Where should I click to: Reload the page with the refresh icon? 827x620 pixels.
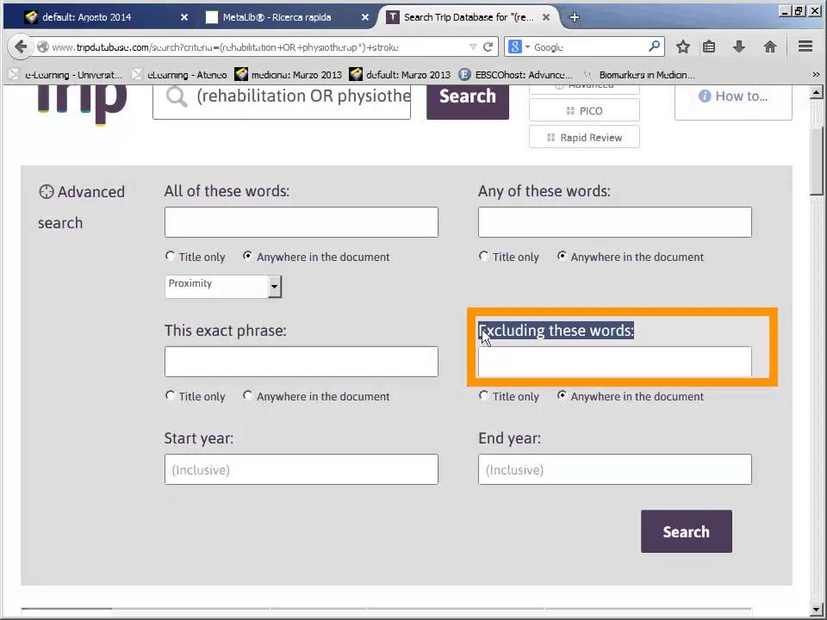click(488, 46)
